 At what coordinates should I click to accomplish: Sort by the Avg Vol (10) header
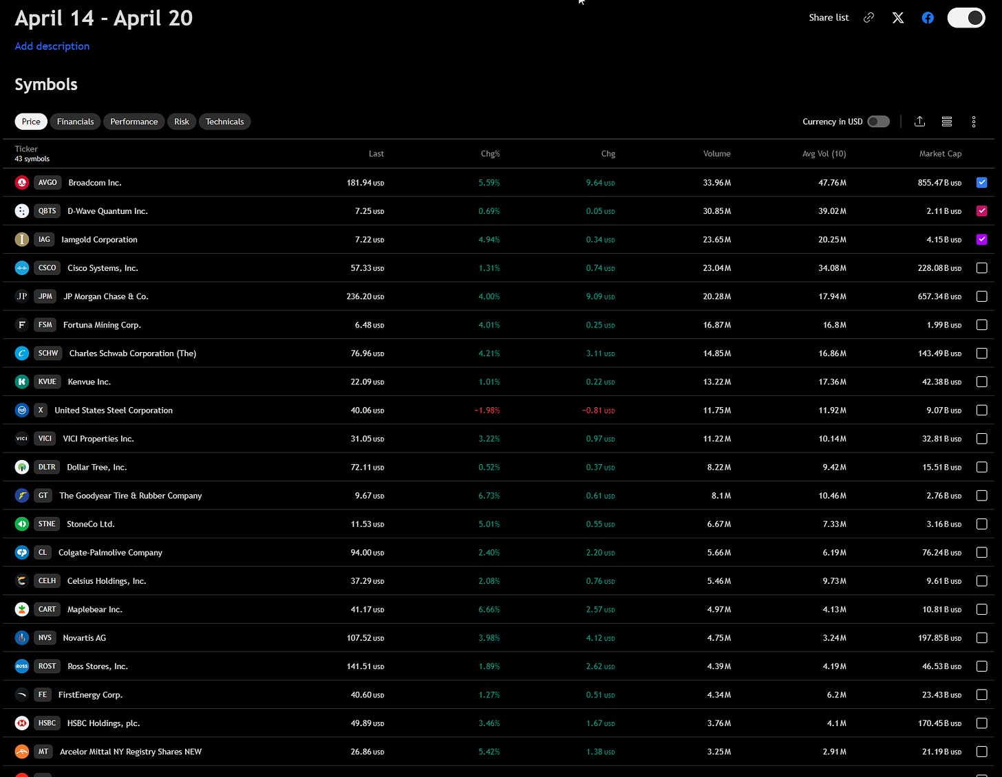click(824, 154)
